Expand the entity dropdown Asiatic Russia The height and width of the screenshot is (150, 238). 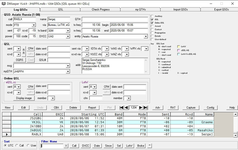(x=145, y=37)
